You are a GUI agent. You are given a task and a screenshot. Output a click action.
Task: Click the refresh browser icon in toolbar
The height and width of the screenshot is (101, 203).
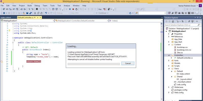(130, 13)
